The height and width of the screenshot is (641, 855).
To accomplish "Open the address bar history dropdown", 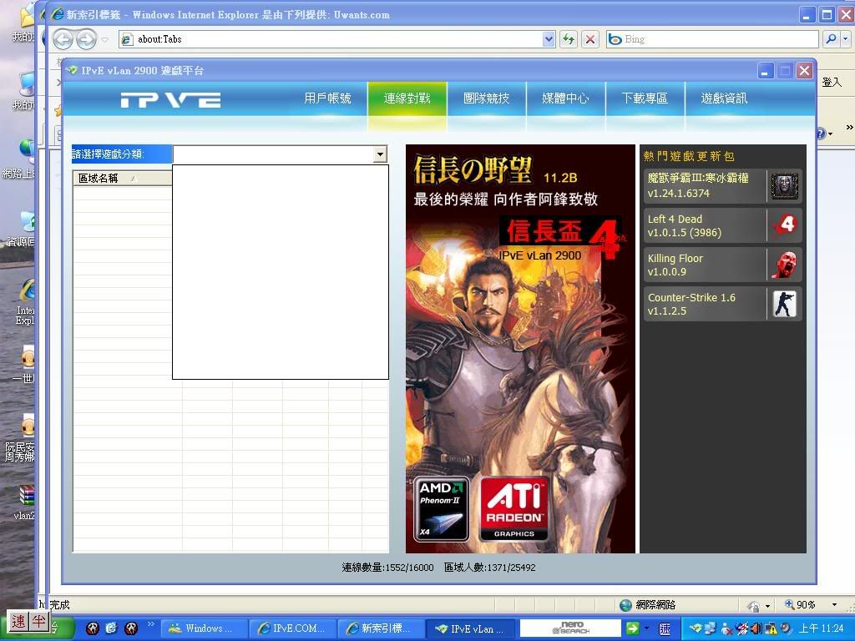I will [x=549, y=39].
